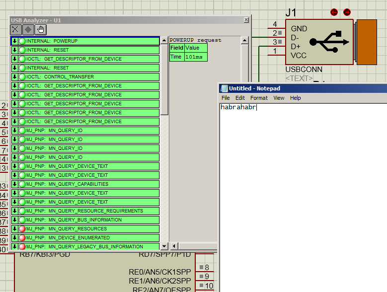Open the Help menu in Notepad
The width and height of the screenshot is (387, 292).
coord(296,98)
